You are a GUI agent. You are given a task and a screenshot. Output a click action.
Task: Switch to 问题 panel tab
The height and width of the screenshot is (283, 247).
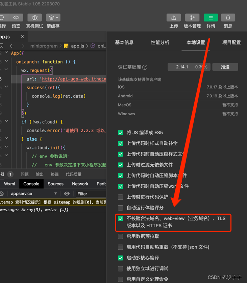click(25, 174)
